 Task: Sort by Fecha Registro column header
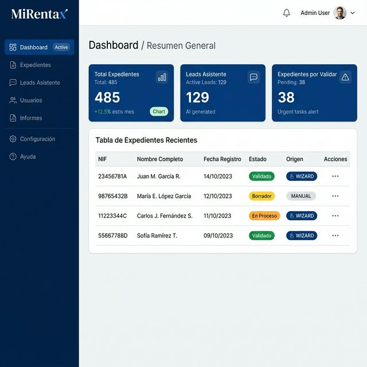[222, 159]
